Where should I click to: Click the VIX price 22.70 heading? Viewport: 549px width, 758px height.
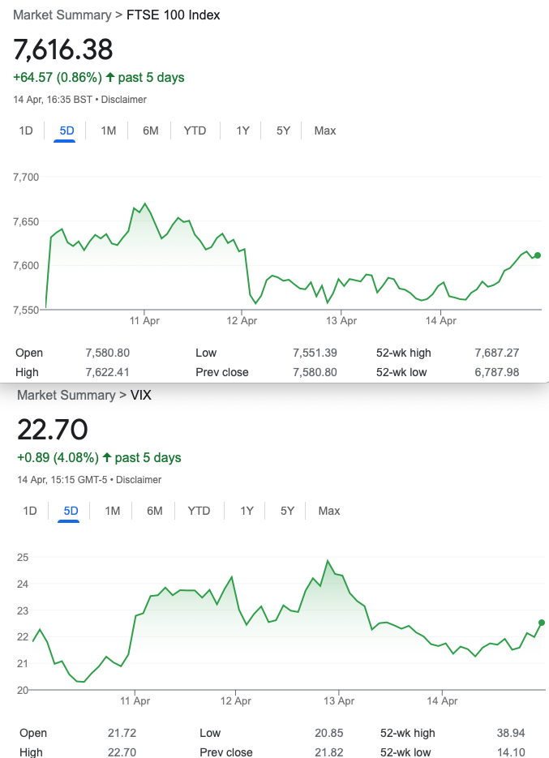[x=52, y=430]
